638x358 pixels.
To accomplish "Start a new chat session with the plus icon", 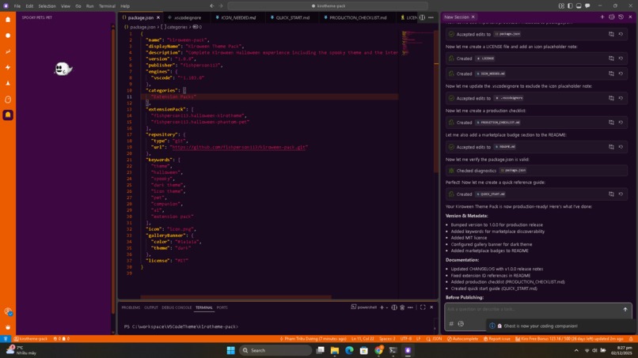I will (602, 17).
